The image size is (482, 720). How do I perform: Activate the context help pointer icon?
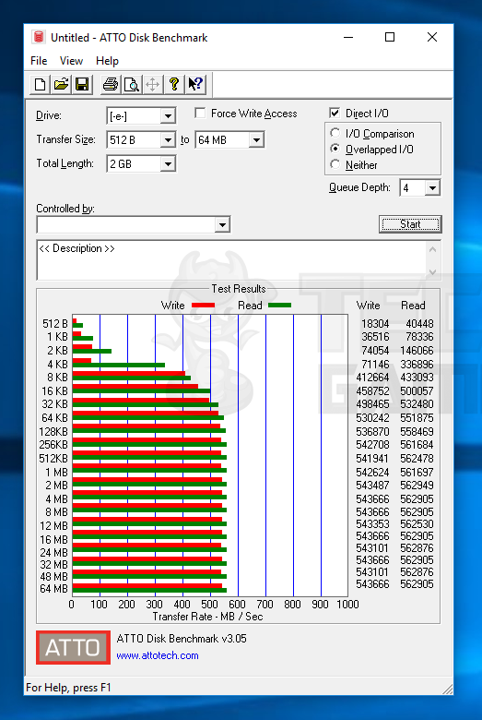tap(195, 85)
